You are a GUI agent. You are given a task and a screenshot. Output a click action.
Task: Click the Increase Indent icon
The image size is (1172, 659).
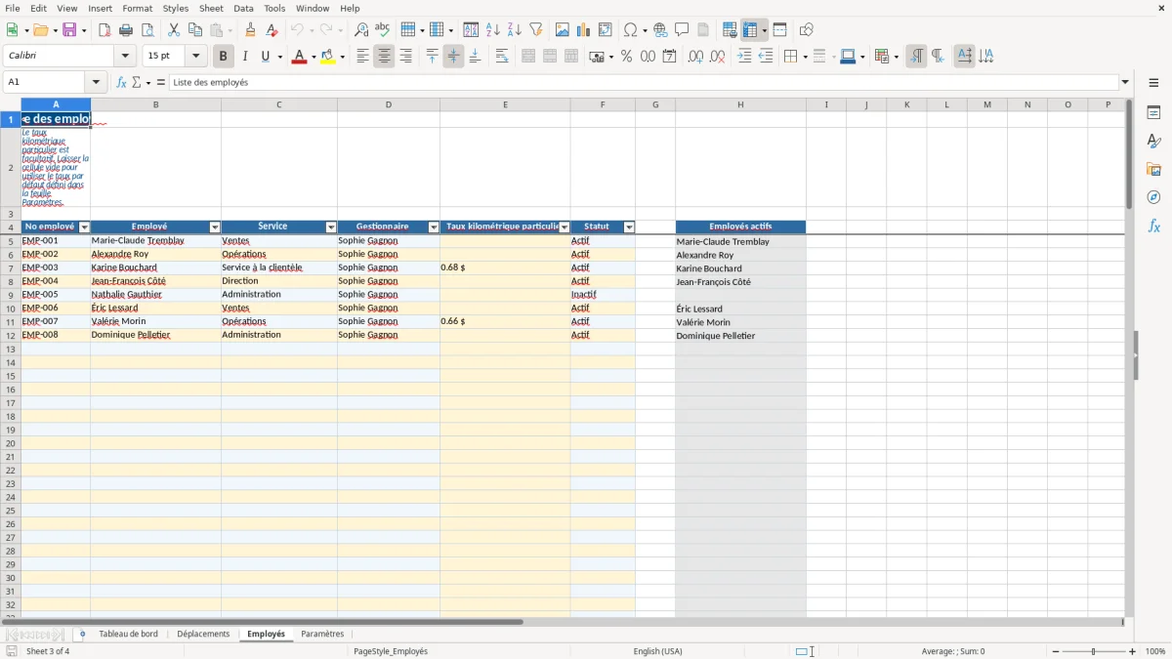(745, 57)
